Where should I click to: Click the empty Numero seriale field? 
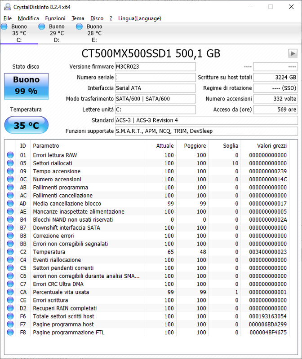[x=155, y=77]
